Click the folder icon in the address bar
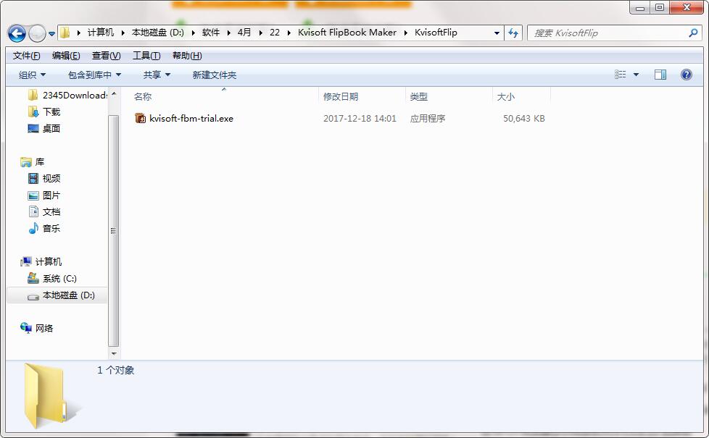Viewport: 709px width, 438px height. [x=65, y=33]
